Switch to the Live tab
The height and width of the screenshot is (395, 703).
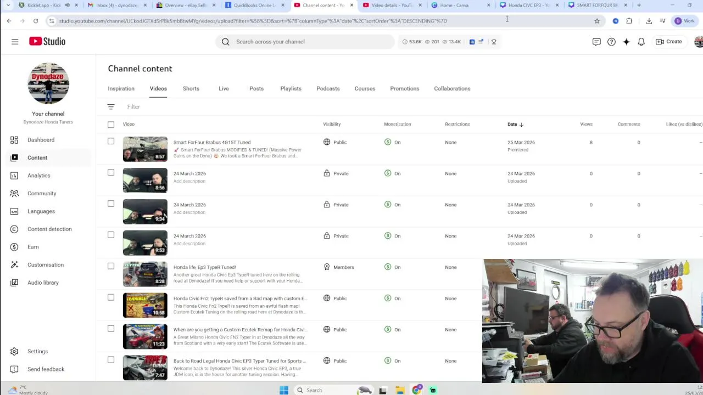click(x=224, y=88)
